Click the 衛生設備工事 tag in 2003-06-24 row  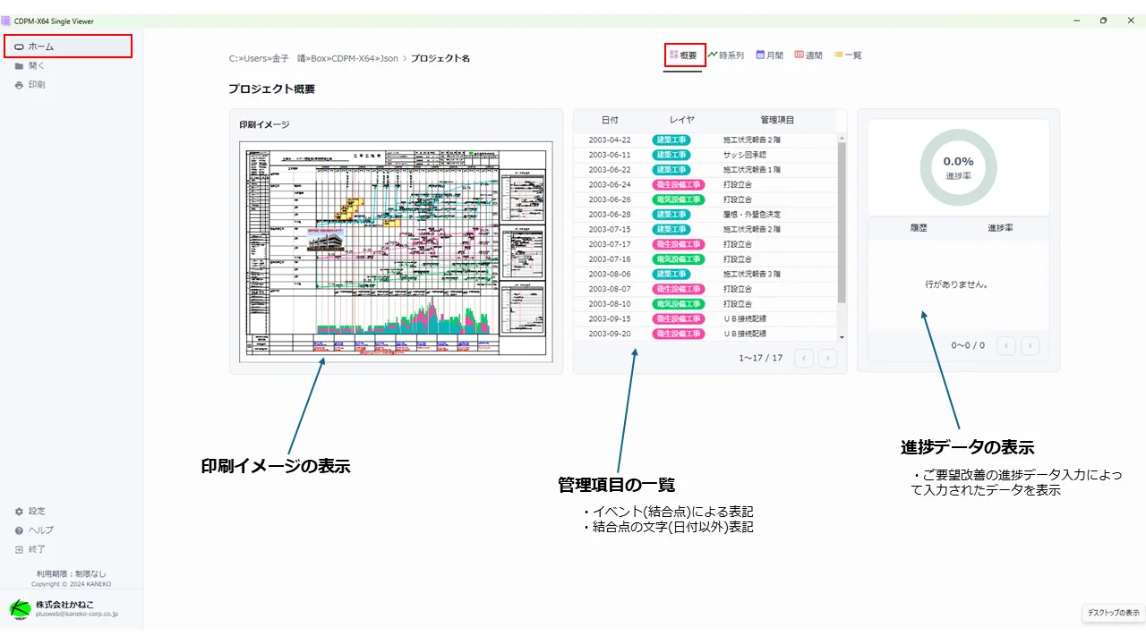click(679, 185)
